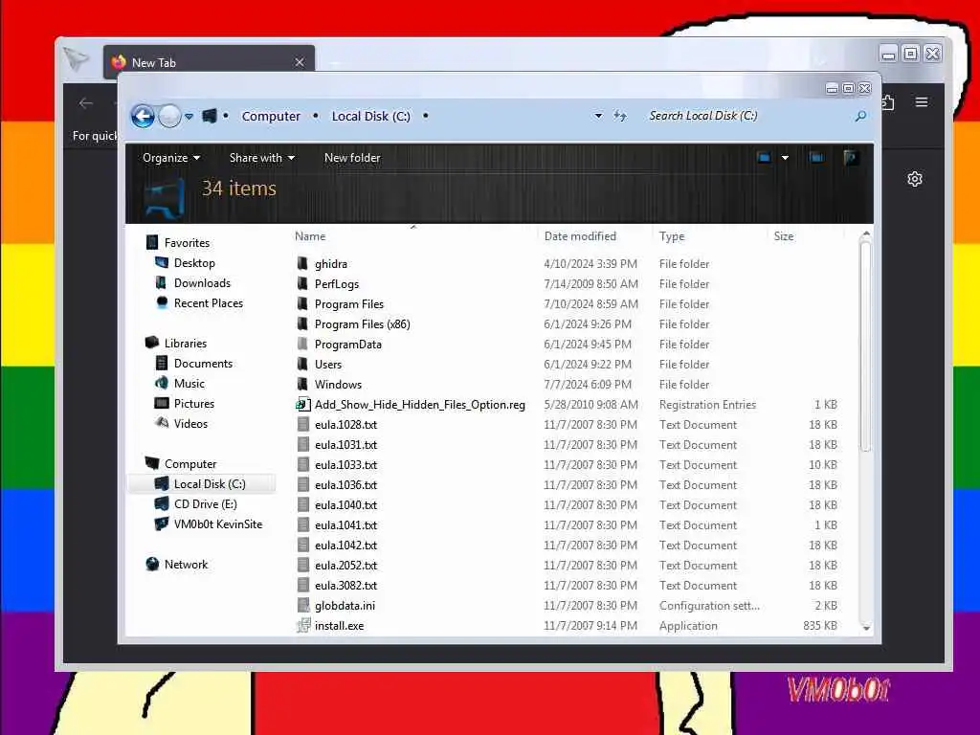Image resolution: width=980 pixels, height=735 pixels.
Task: Open the address bar history dropdown
Action: pyautogui.click(x=598, y=116)
